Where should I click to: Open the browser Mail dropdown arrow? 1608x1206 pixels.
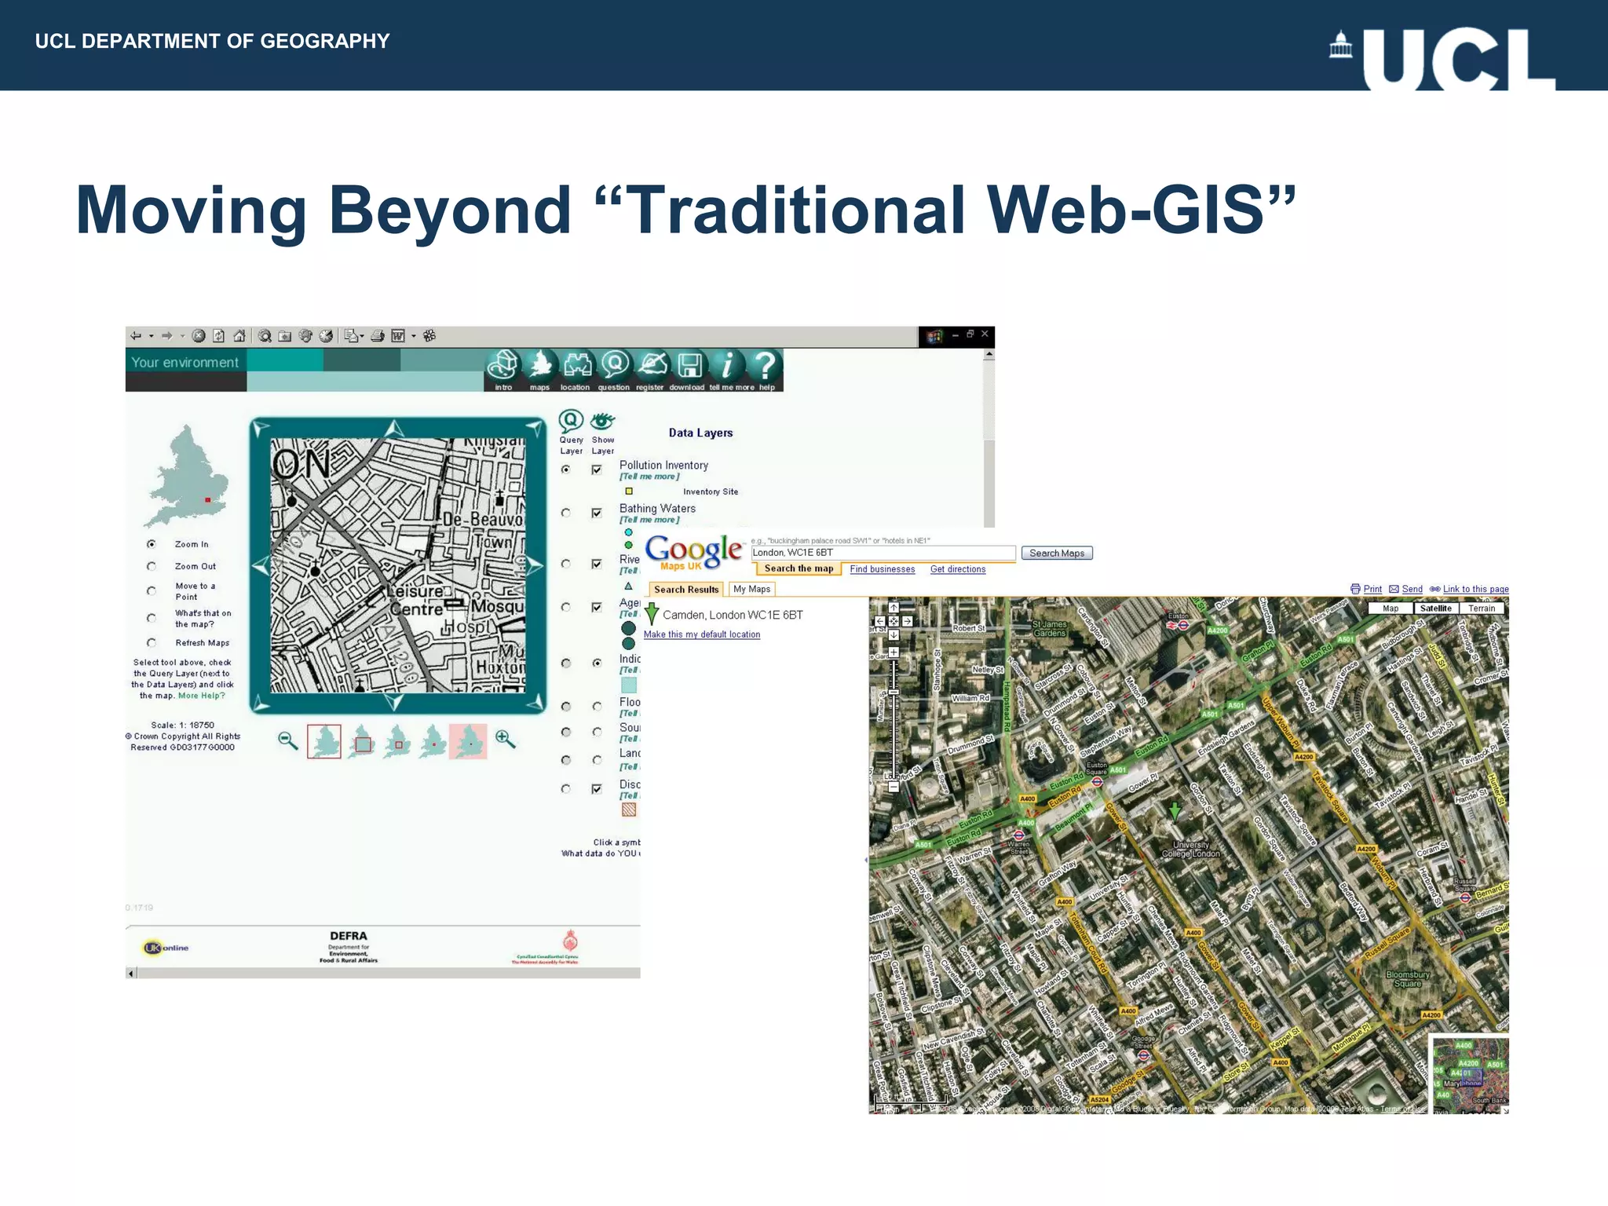coord(362,336)
